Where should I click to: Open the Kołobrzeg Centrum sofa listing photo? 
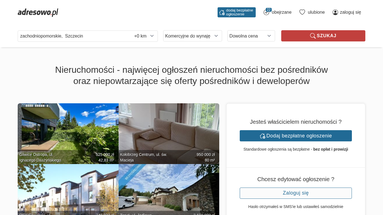[x=169, y=134]
